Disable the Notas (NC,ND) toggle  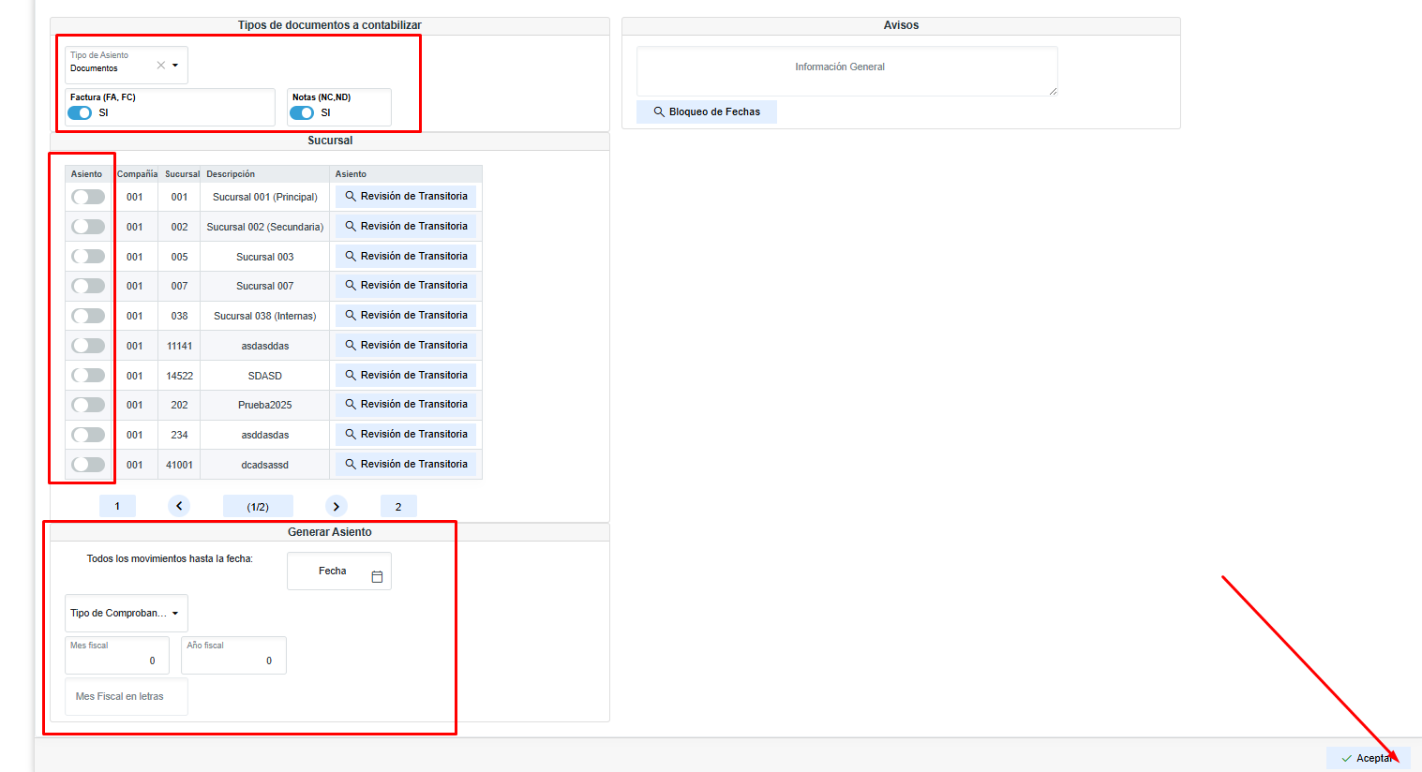[x=302, y=112]
